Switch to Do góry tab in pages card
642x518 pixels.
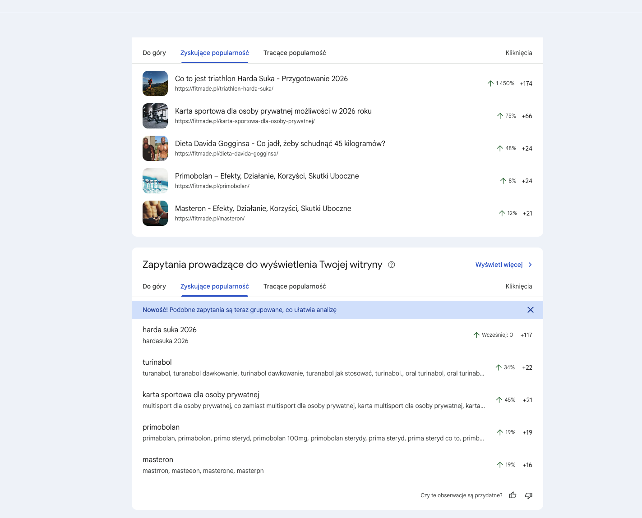[x=154, y=53]
